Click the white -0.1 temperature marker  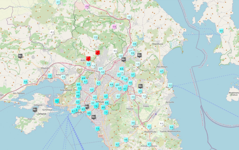pyautogui.click(x=52, y=32)
